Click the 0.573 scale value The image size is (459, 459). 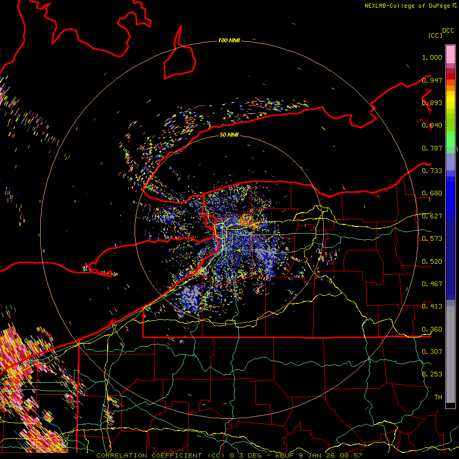click(x=432, y=239)
